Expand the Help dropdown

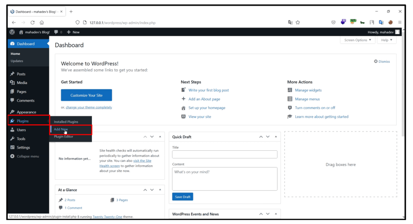pos(387,40)
